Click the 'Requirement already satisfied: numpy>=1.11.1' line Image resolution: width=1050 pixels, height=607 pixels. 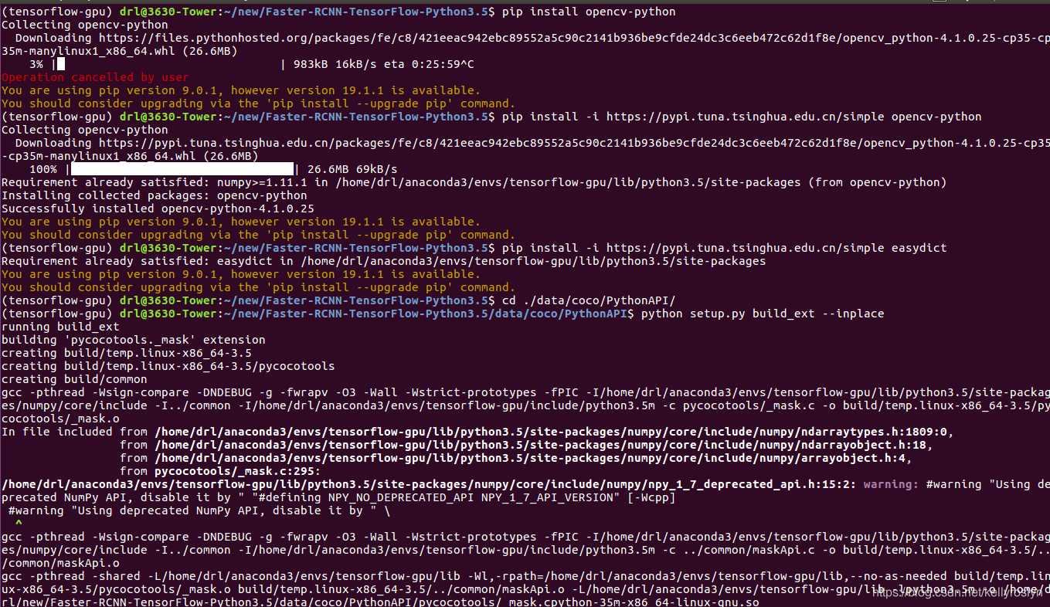point(474,182)
